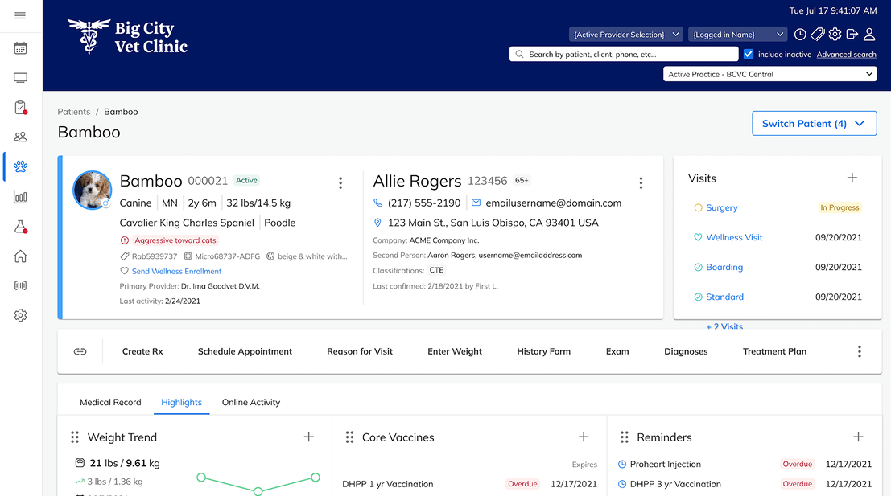
Task: Open Bamboo's three-dot options menu
Action: coord(340,183)
